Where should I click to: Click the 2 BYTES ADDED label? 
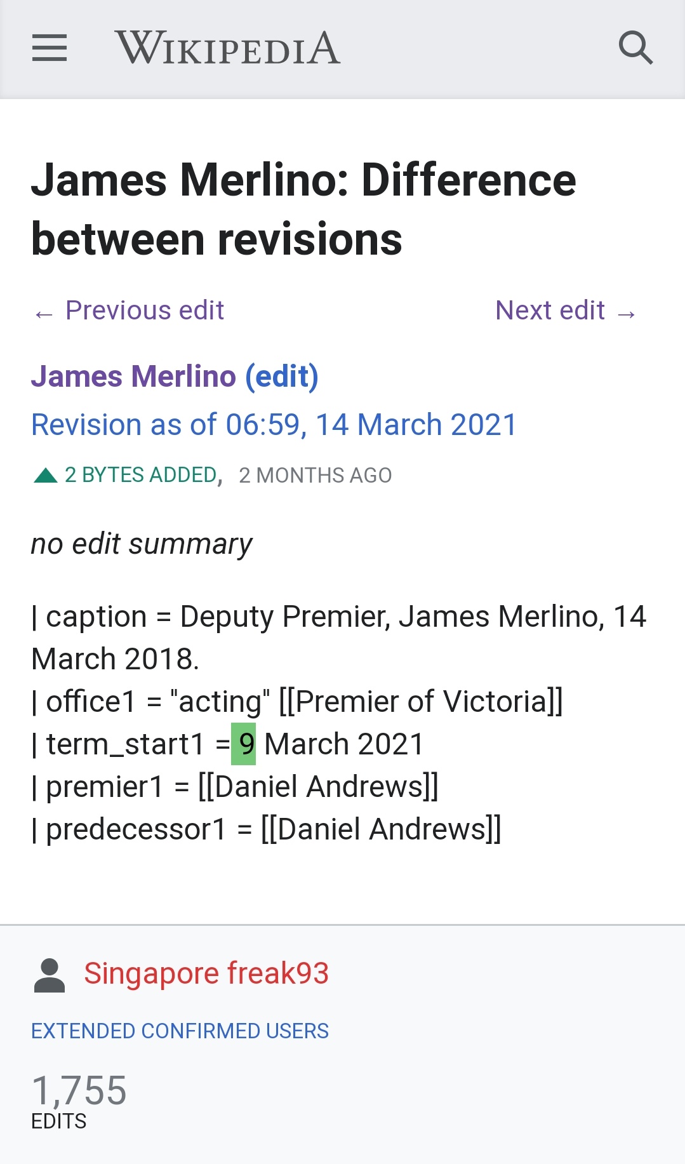coord(141,475)
